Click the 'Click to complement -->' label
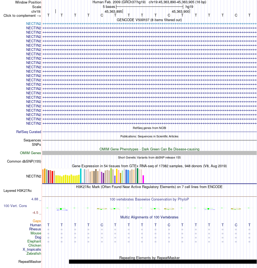Viewport: 257px width, 268px height. click(22, 15)
